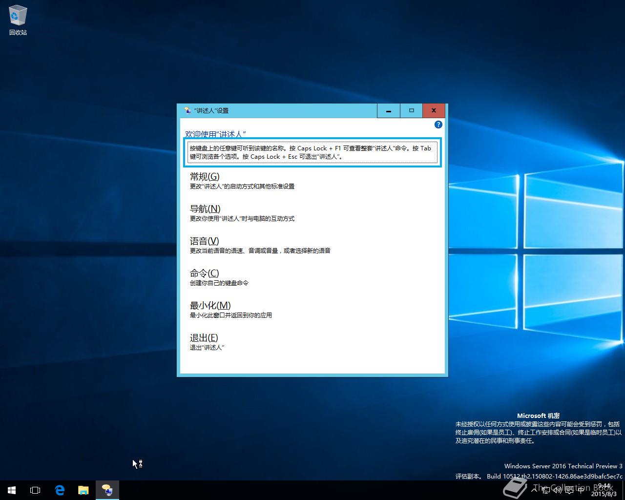The image size is (625, 500).
Task: Open 语音(V) voice settings
Action: pyautogui.click(x=204, y=241)
